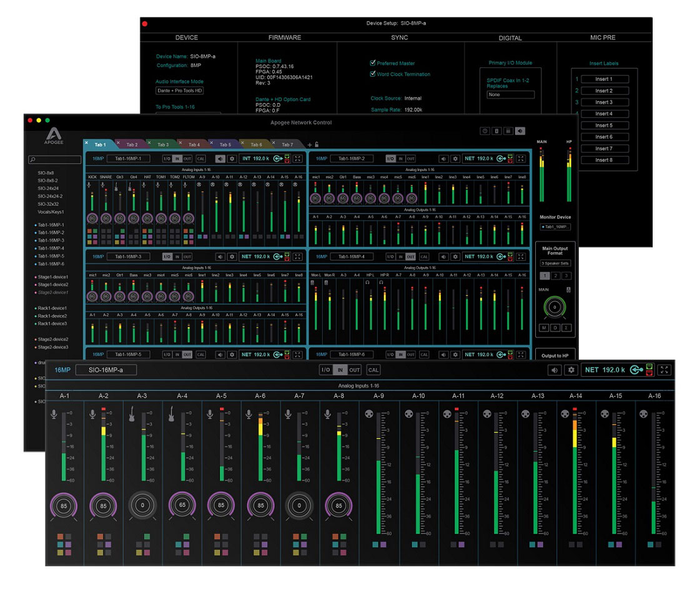Click the gear icon on the Tab1-16MP-2 panel
The height and width of the screenshot is (589, 687).
pyautogui.click(x=455, y=158)
